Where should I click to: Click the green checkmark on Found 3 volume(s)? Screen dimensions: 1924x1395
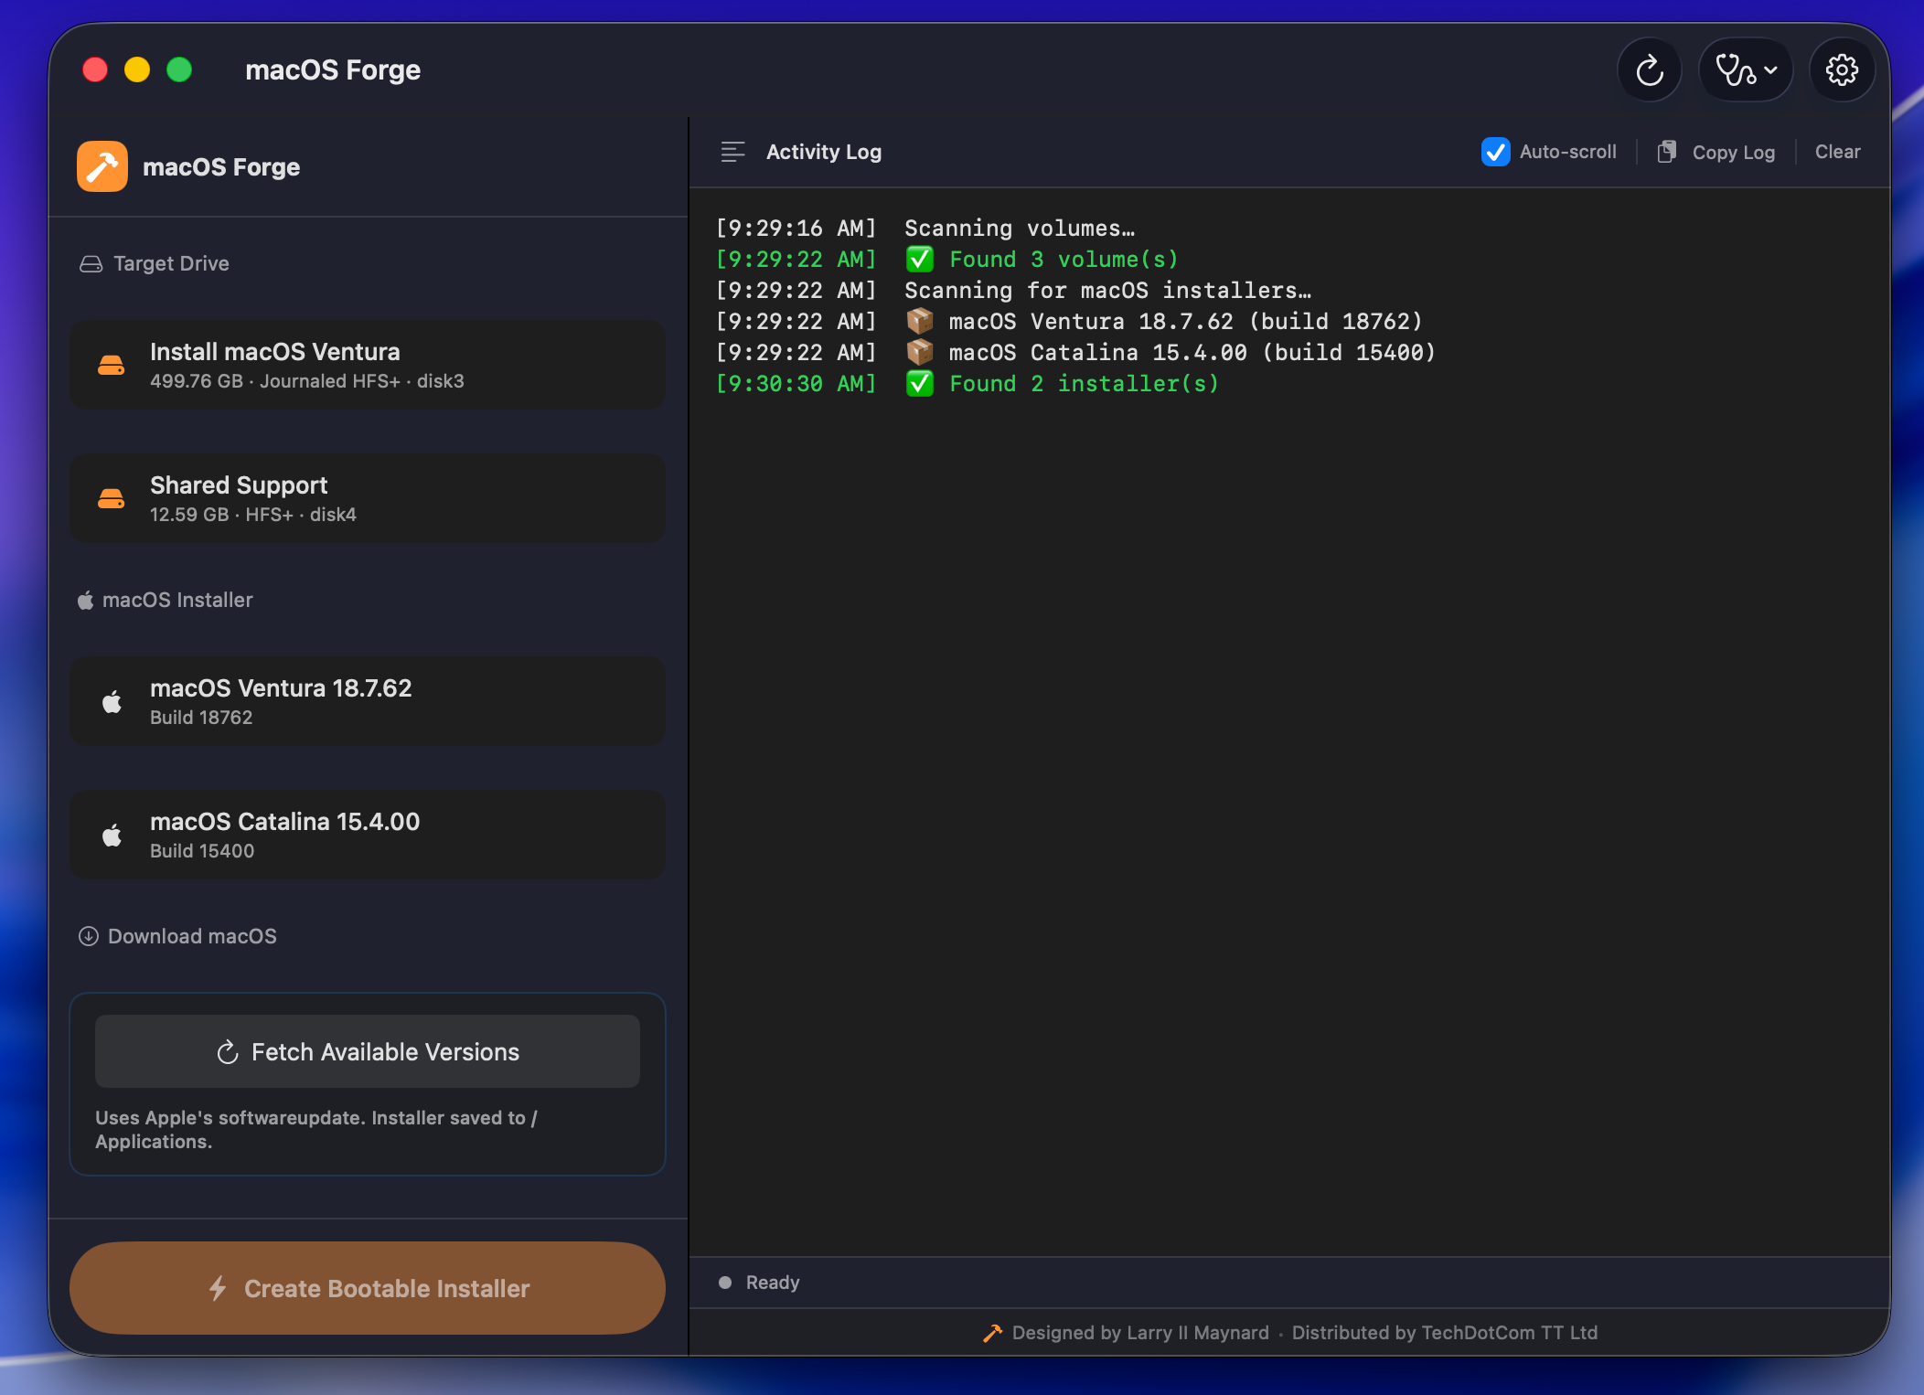pyautogui.click(x=919, y=260)
